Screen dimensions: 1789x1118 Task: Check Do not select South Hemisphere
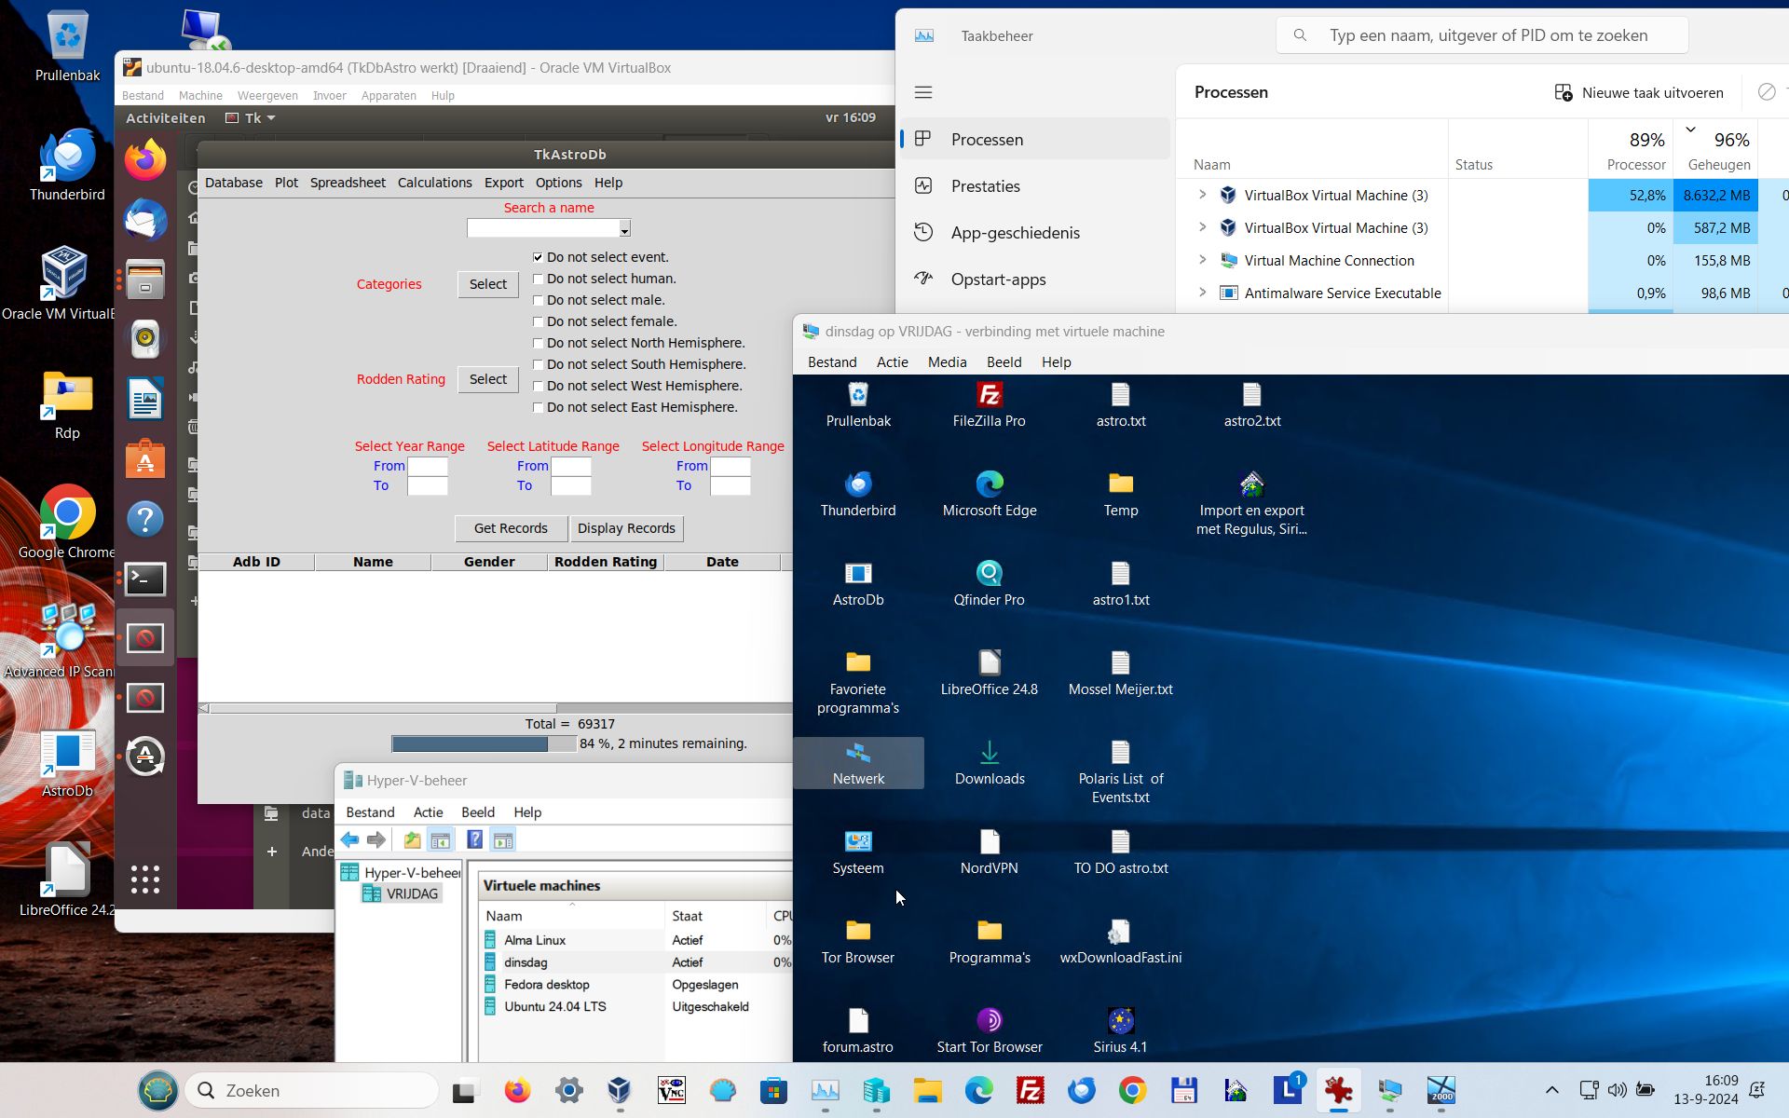[538, 364]
